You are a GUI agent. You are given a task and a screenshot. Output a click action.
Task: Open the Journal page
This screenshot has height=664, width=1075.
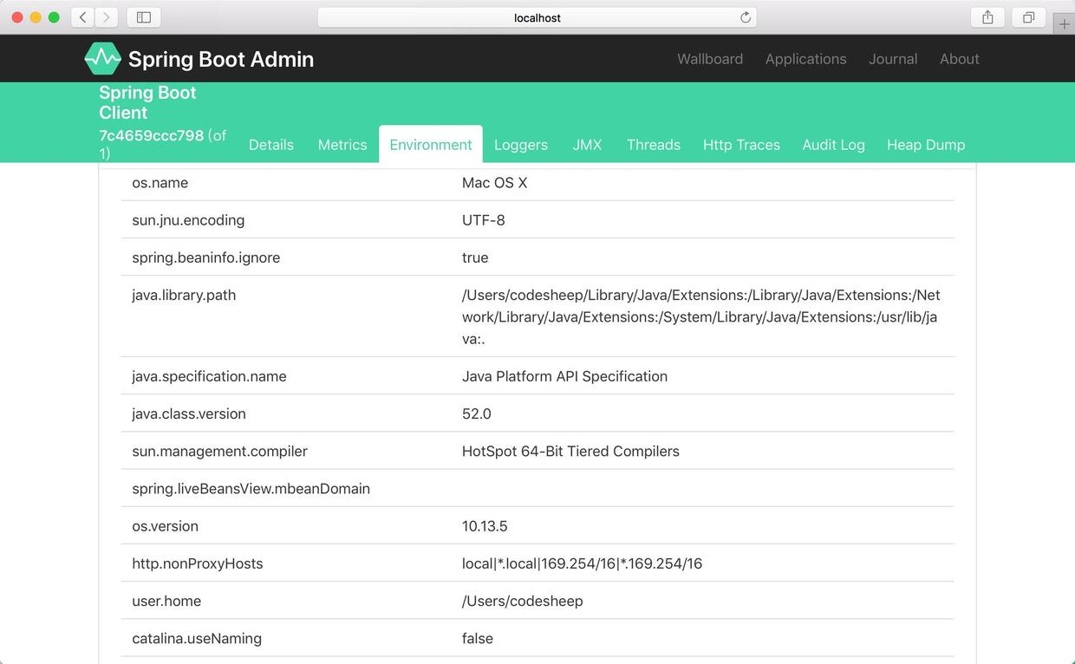click(x=893, y=59)
